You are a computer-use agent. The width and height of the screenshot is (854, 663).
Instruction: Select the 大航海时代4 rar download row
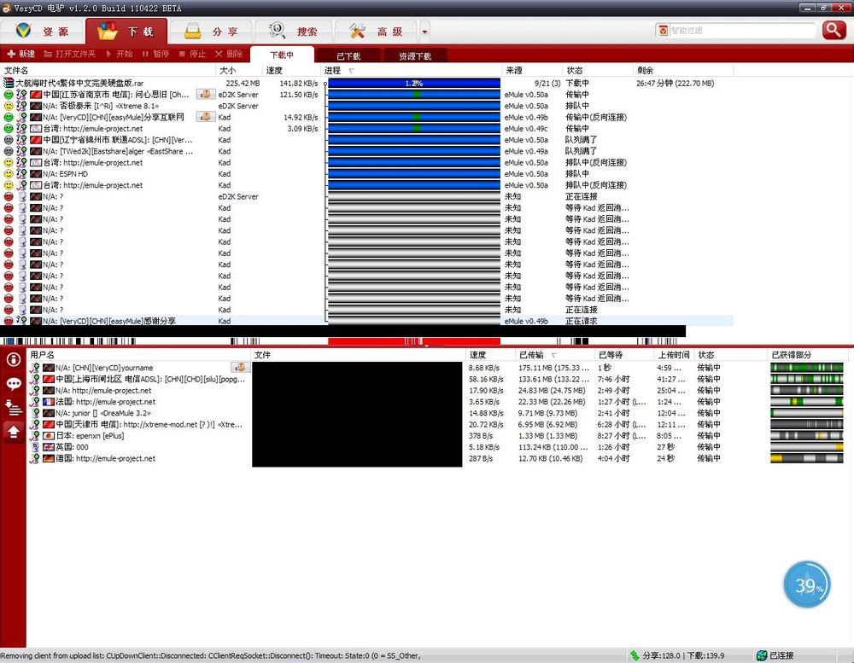[367, 84]
